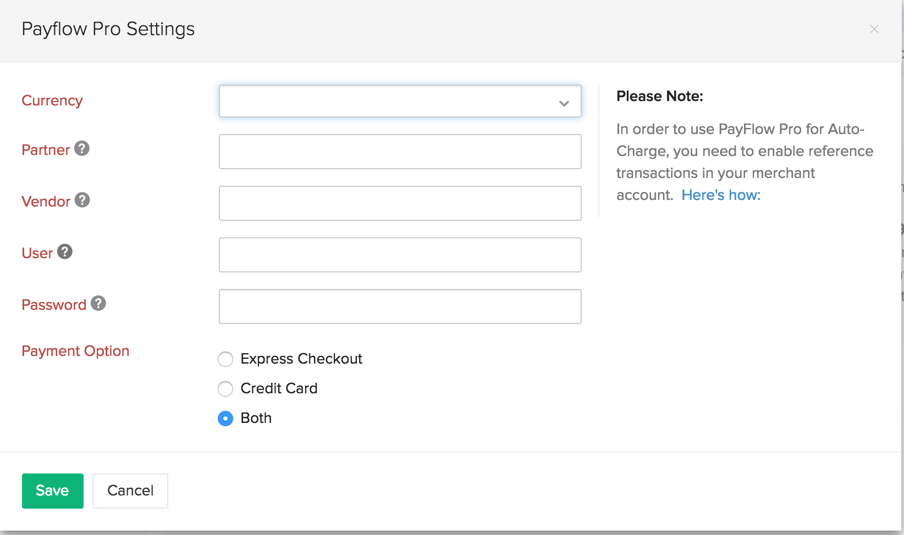Click inside the Password input field
Image resolution: width=904 pixels, height=535 pixels.
(x=400, y=306)
